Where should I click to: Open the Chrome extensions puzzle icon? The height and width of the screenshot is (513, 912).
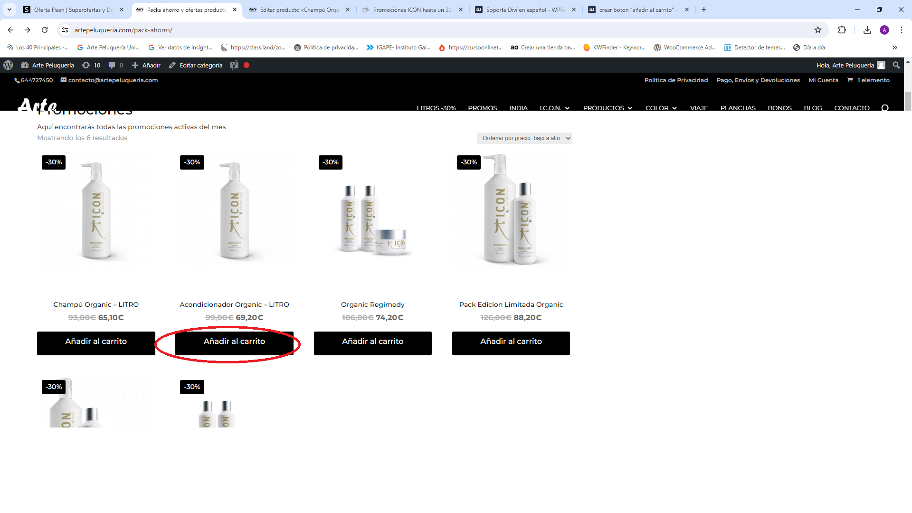842,30
